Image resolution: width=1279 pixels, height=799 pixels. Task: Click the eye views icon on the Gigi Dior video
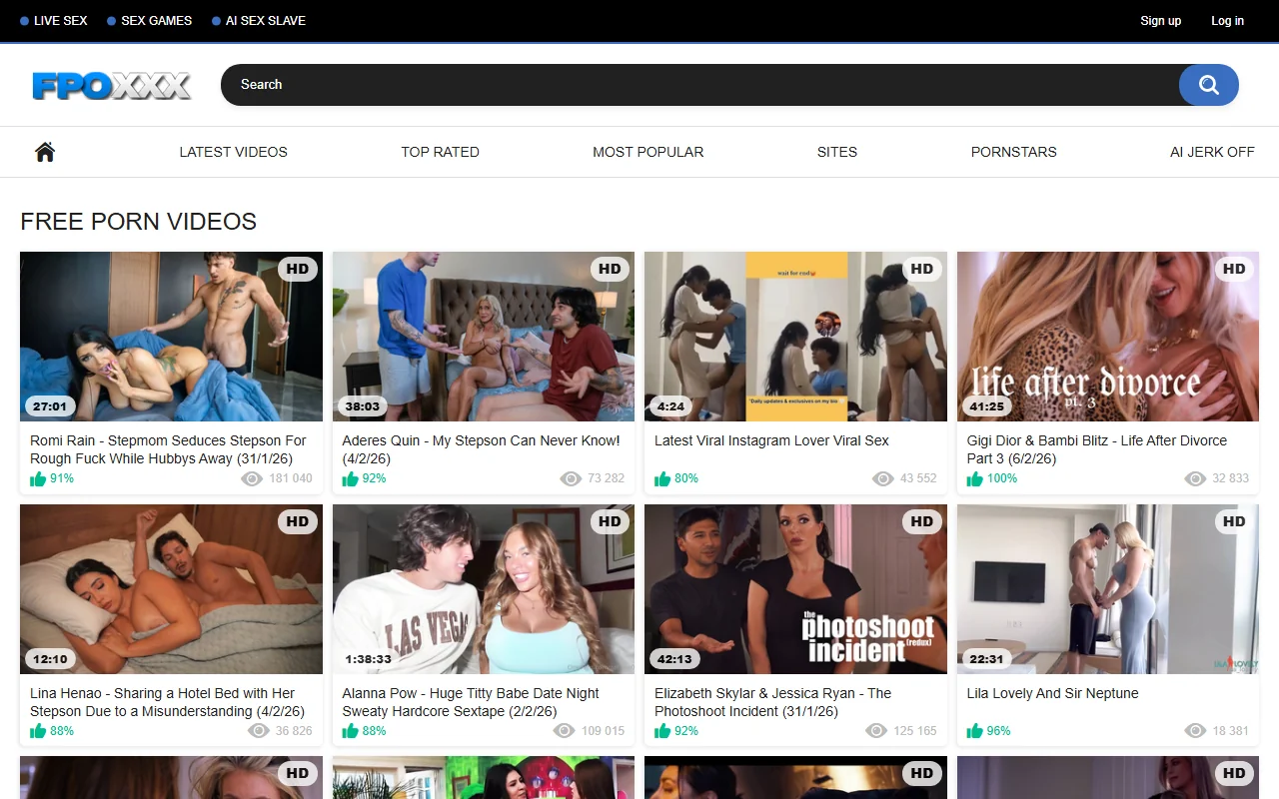1195,478
